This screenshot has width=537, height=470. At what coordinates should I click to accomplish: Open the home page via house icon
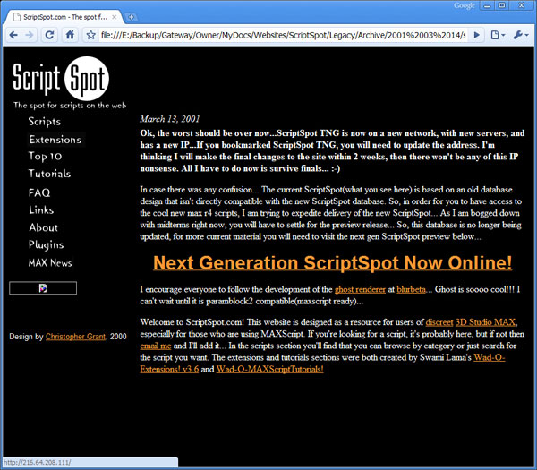70,35
